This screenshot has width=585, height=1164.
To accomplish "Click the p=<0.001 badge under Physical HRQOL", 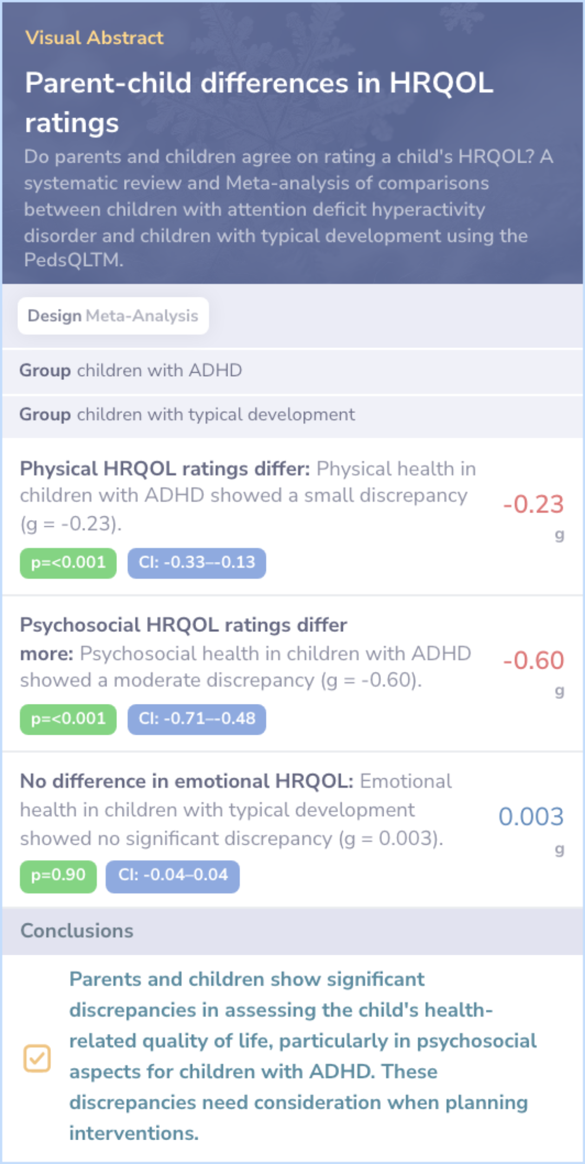I will 68,563.
